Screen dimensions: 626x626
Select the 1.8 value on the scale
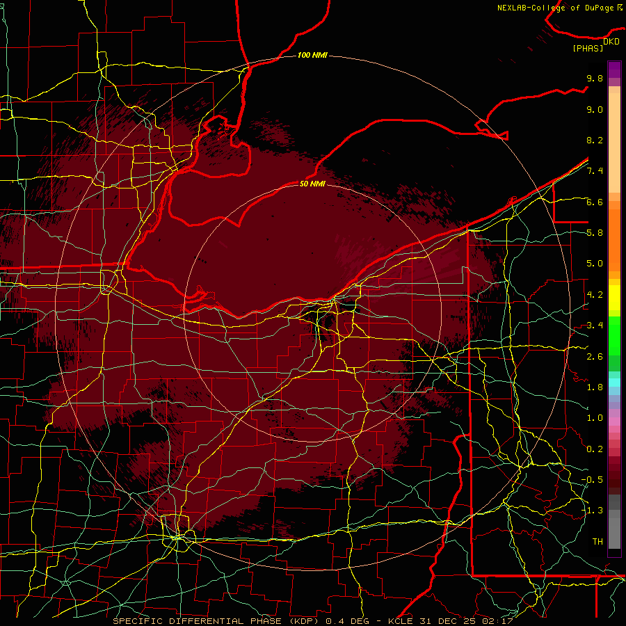point(595,387)
